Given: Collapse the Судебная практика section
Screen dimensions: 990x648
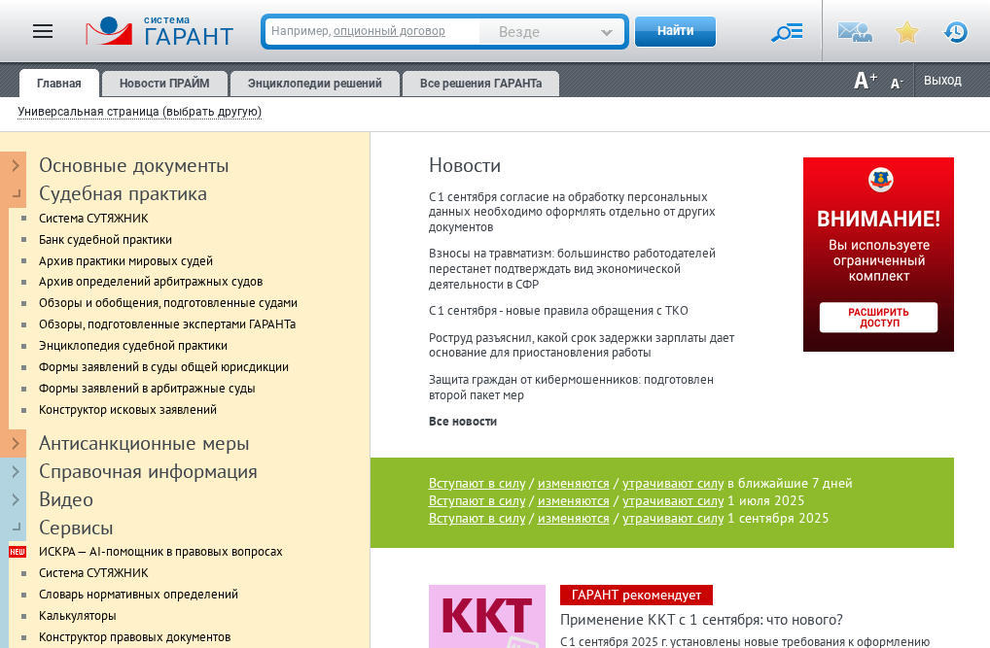Looking at the screenshot, I should [16, 193].
